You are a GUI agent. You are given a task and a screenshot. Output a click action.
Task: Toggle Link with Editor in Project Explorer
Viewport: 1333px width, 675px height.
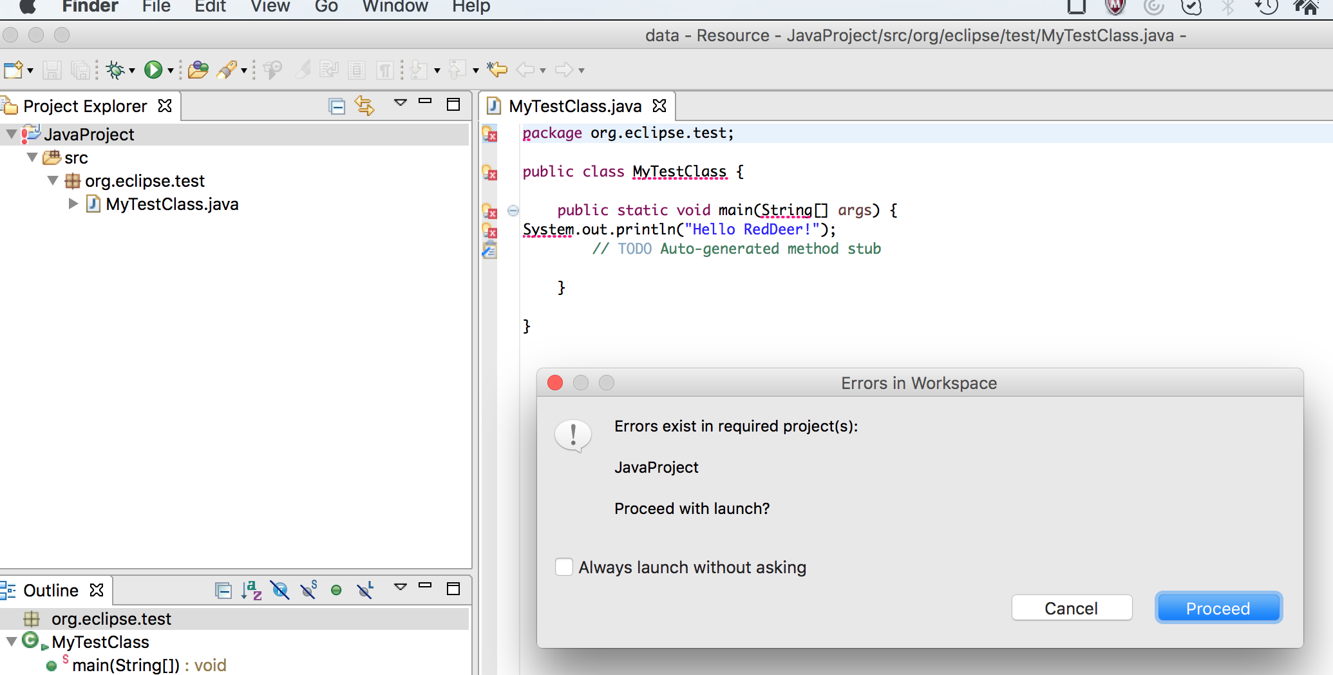pos(365,106)
